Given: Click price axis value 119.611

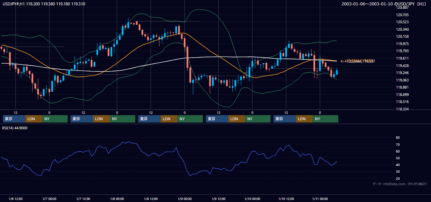Looking at the screenshot, I should click(x=403, y=58).
